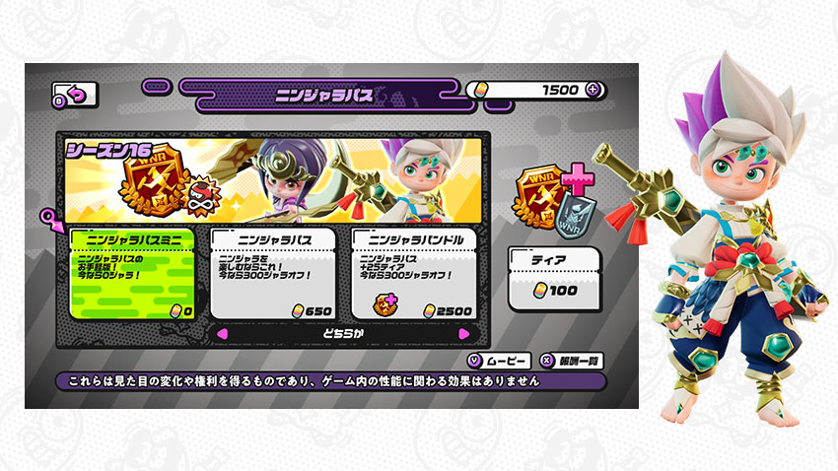The height and width of the screenshot is (471, 838).
Task: Choose the ニンジャパスバンドル 2500 card
Action: tap(414, 274)
